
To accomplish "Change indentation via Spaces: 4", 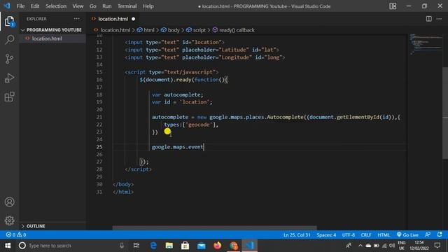I will (x=326, y=235).
